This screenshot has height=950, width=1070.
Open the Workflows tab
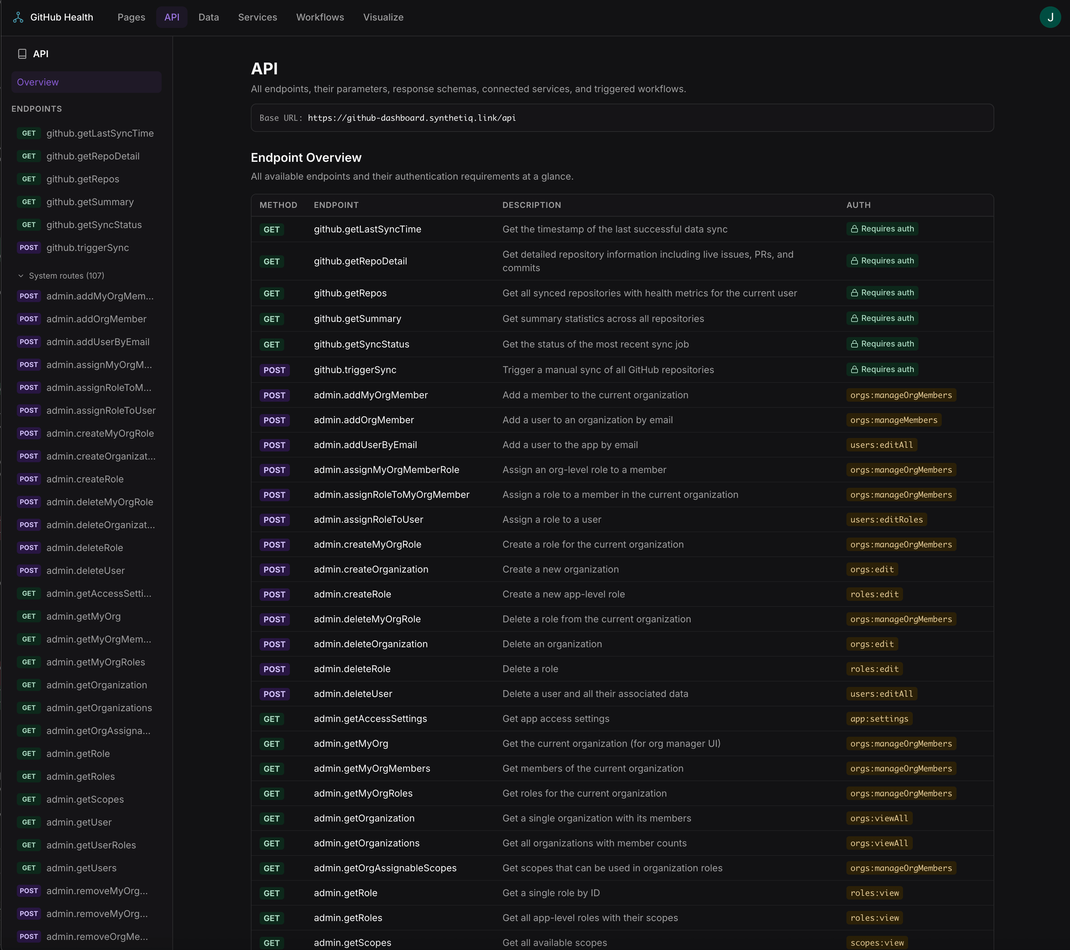(x=321, y=17)
